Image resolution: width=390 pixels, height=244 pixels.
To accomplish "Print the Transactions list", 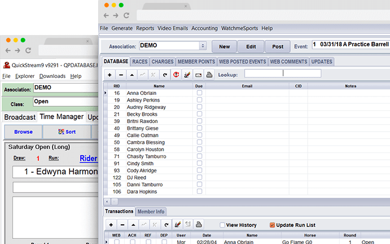I will [199, 225].
